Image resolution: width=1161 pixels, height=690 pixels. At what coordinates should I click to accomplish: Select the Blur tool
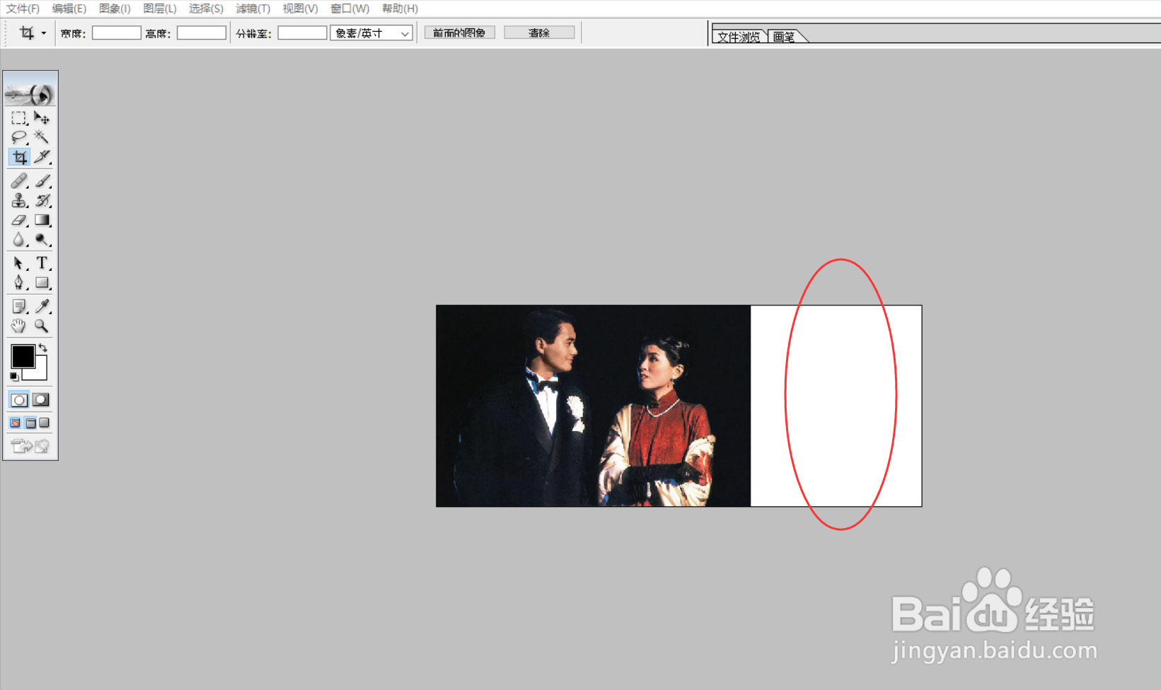(x=19, y=240)
